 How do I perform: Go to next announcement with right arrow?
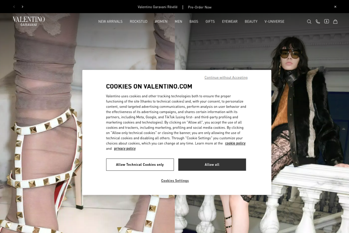coord(23,7)
